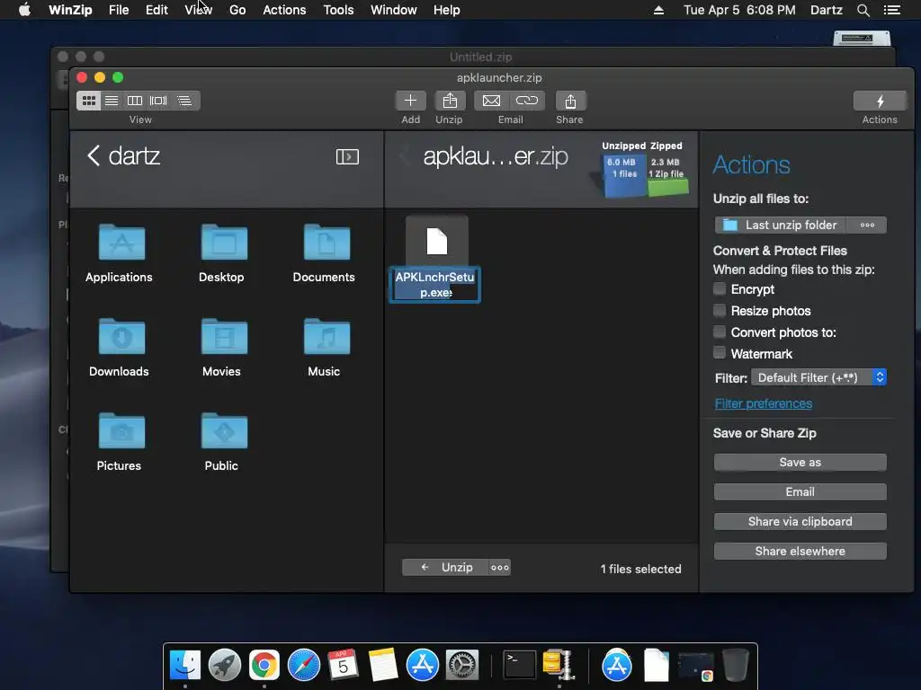Enable the Resize photos checkbox
Viewport: 921px width, 690px height.
pyautogui.click(x=720, y=310)
